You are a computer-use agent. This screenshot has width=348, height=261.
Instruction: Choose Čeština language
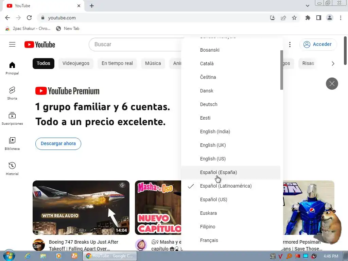(231, 77)
